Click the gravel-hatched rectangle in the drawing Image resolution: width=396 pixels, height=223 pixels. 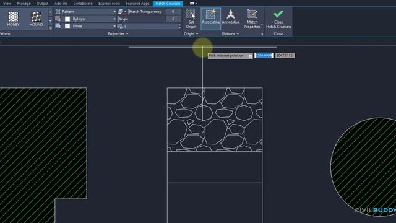coord(215,120)
